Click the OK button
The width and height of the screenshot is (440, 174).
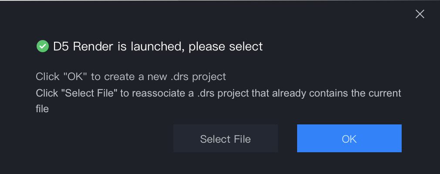[349, 138]
